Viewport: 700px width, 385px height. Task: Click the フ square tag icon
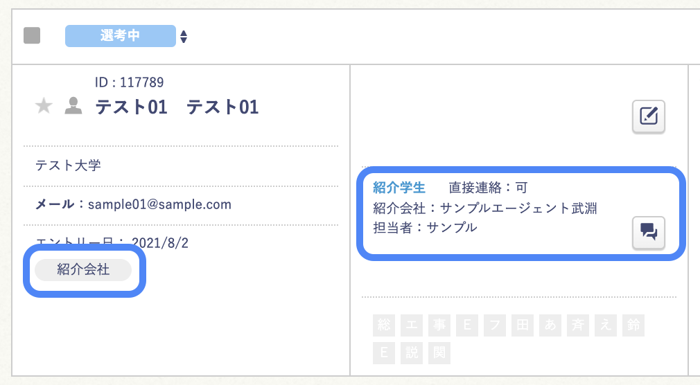(496, 325)
